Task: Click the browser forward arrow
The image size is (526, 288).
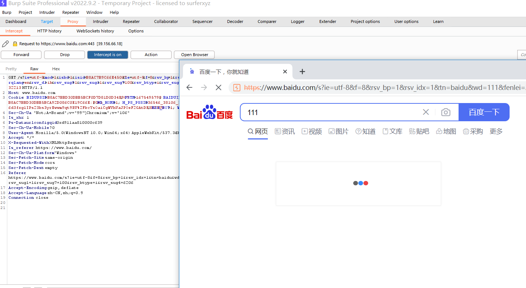Action: [x=204, y=87]
